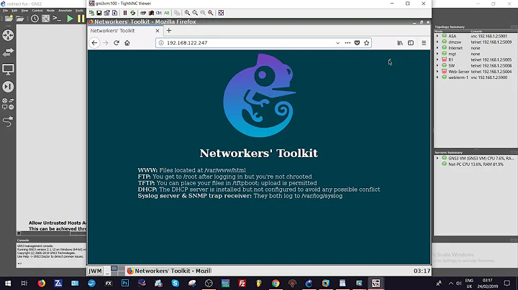Zoom in on the TightVNC view
Viewport: 518px width, 290px height.
(187, 13)
